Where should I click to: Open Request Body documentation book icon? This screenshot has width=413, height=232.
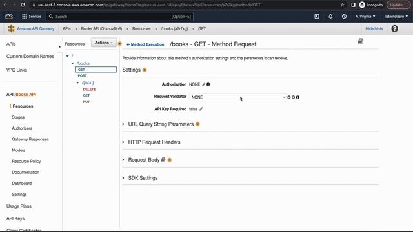click(163, 160)
